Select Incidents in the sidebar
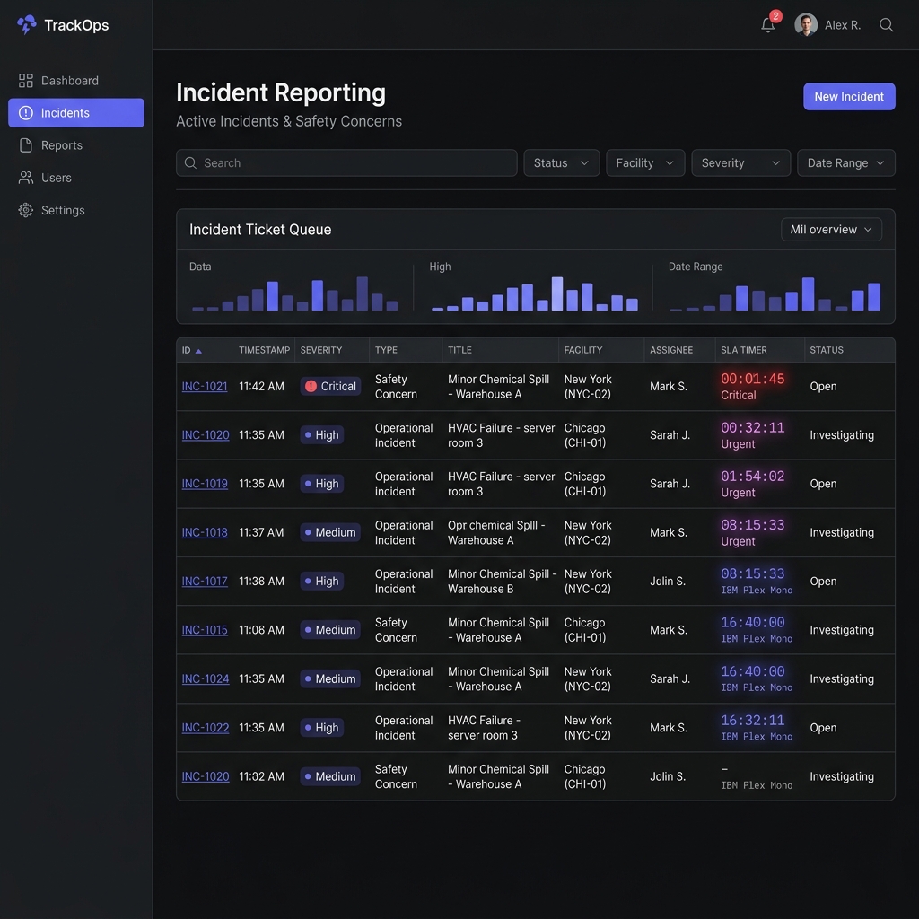Image resolution: width=919 pixels, height=919 pixels. click(76, 112)
